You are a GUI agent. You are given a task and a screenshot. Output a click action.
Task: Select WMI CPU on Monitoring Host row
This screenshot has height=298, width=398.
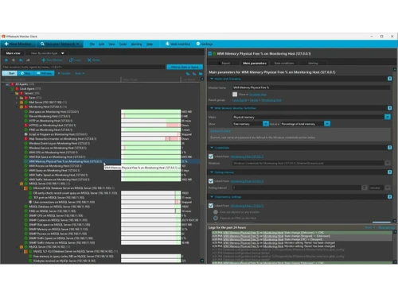point(53,153)
